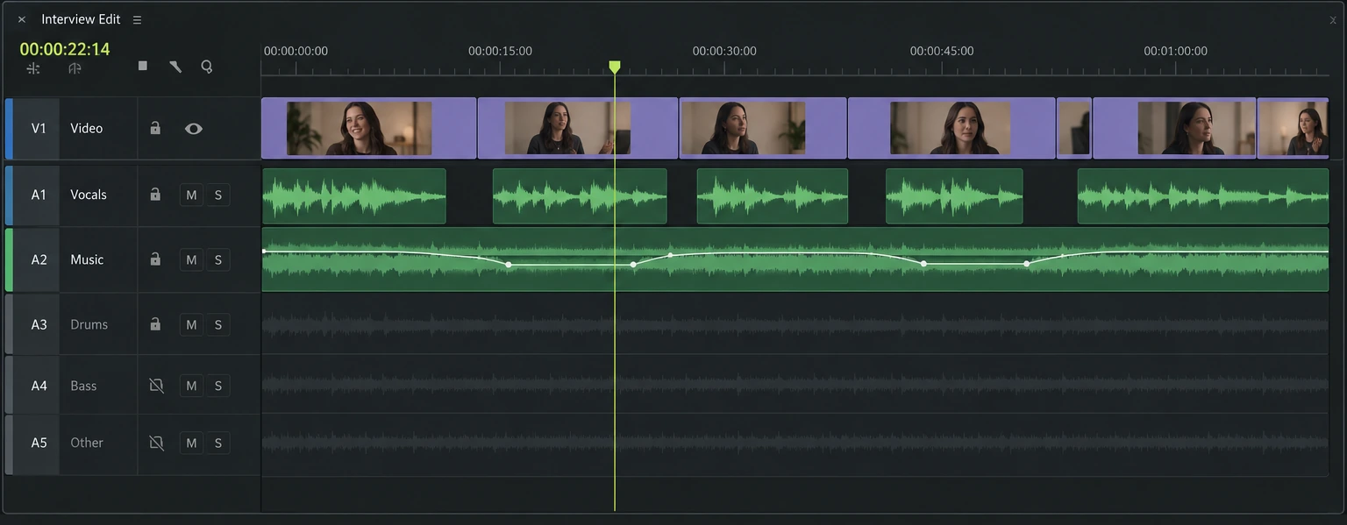Click the A2 track target label
The height and width of the screenshot is (525, 1347).
pos(39,259)
